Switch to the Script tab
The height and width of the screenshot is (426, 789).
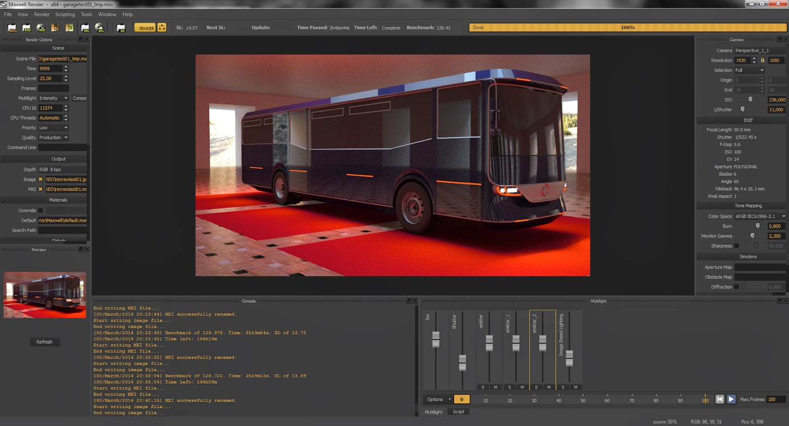(459, 412)
